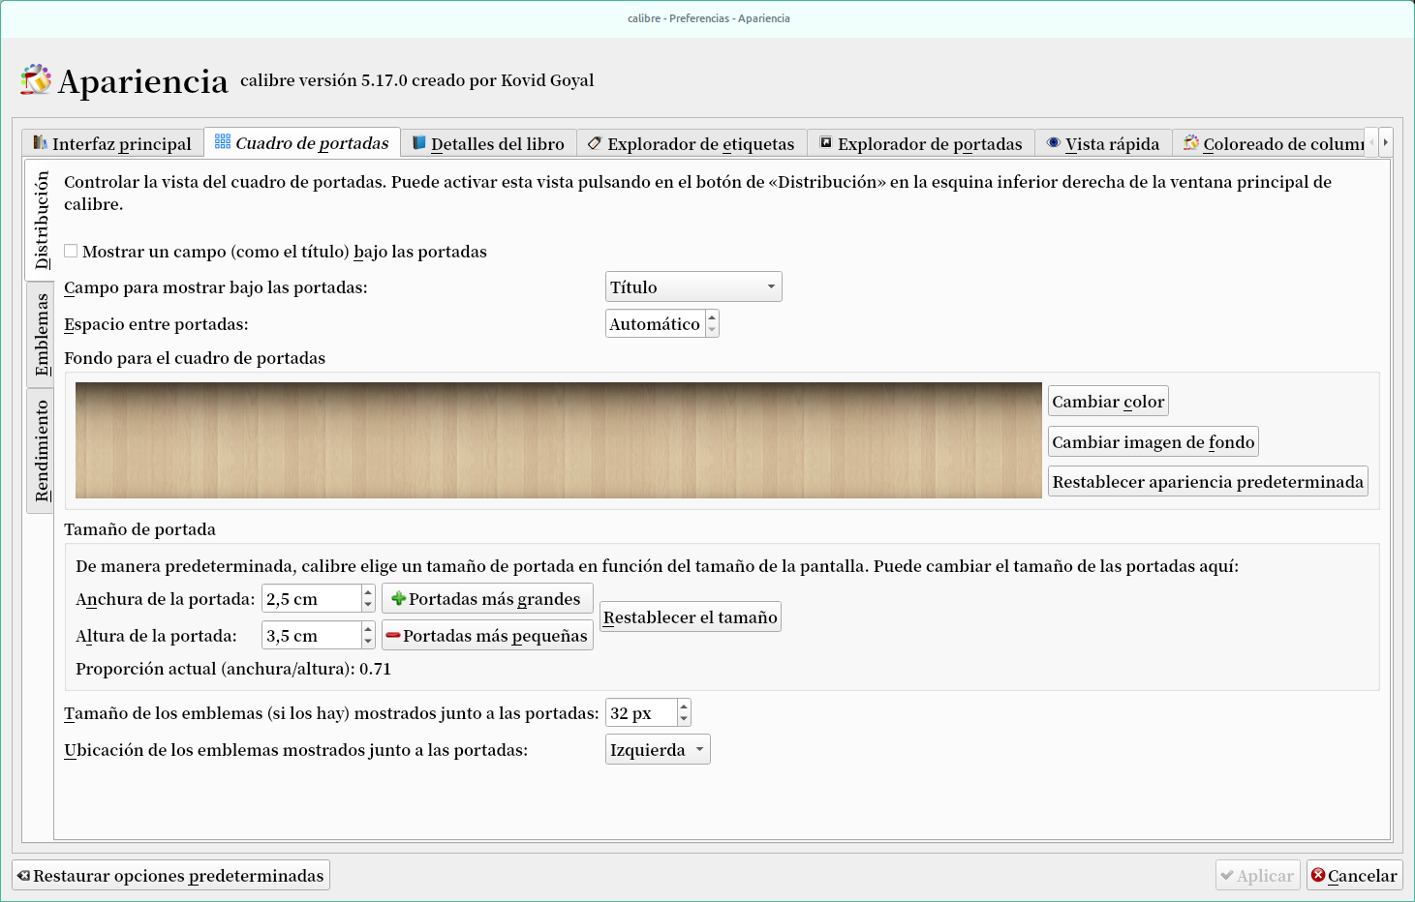
Task: Decrease the Altura de la portada value
Action: click(x=368, y=643)
